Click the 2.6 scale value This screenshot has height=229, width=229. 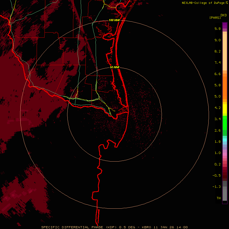click(218, 131)
